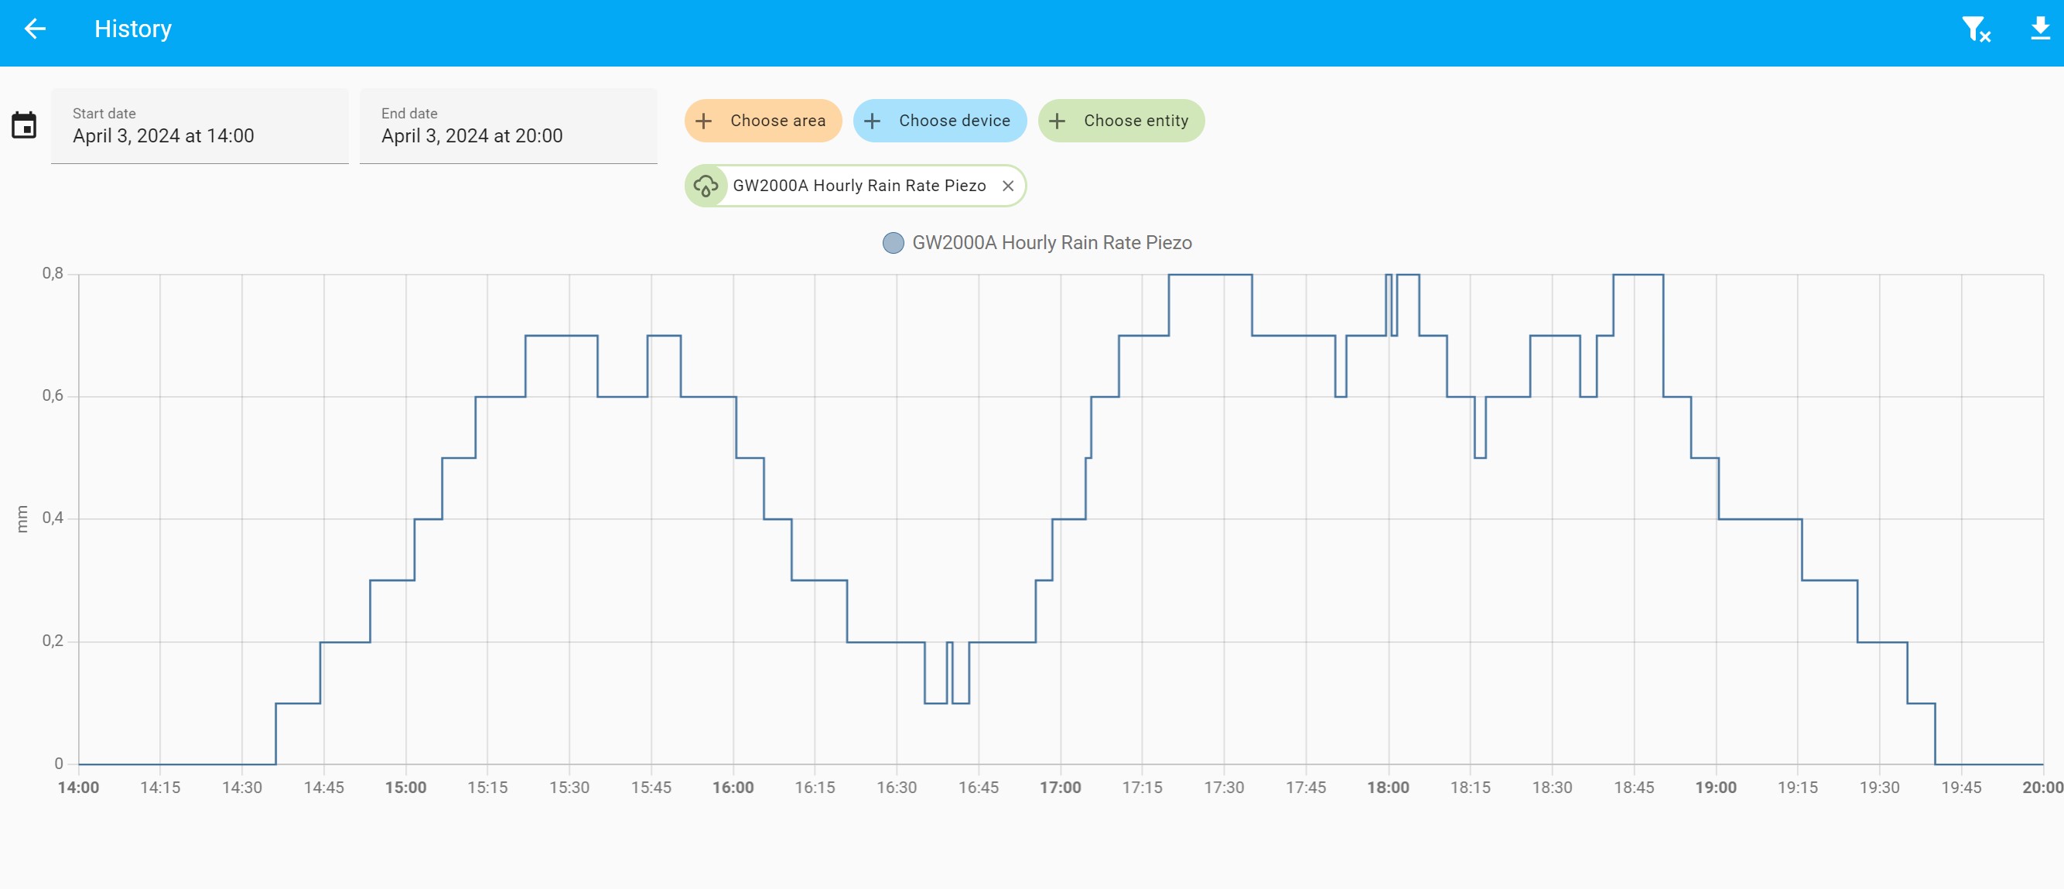
Task: Open the calendar date range picker icon
Action: click(x=24, y=125)
